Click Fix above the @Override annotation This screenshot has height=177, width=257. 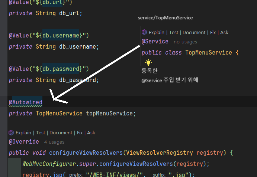click(x=80, y=133)
